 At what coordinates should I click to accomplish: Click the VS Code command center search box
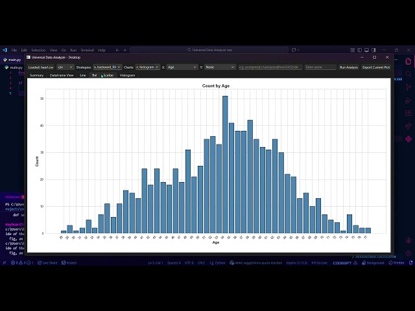[x=209, y=50]
